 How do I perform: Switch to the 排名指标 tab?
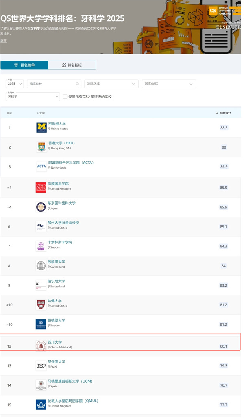(x=72, y=65)
